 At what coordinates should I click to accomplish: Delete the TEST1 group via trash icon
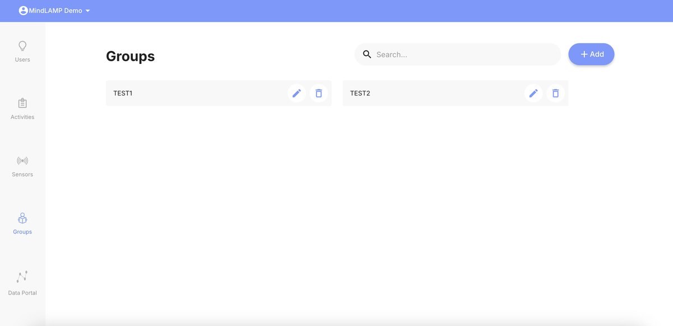(x=319, y=93)
